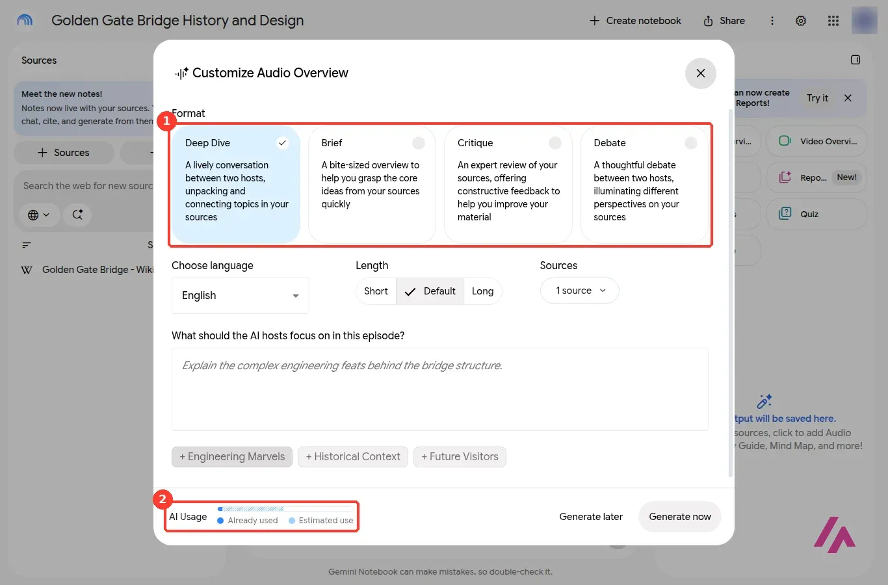Dismiss the Try it banner
888x585 pixels.
(848, 98)
